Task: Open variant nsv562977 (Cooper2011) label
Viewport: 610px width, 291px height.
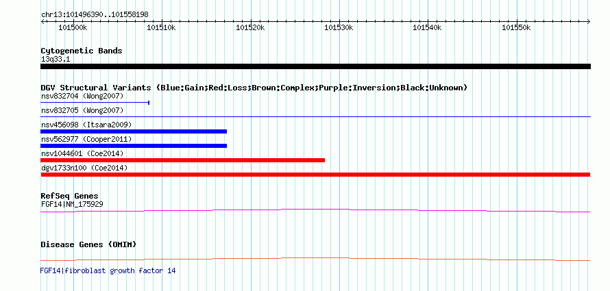Action: (86, 139)
